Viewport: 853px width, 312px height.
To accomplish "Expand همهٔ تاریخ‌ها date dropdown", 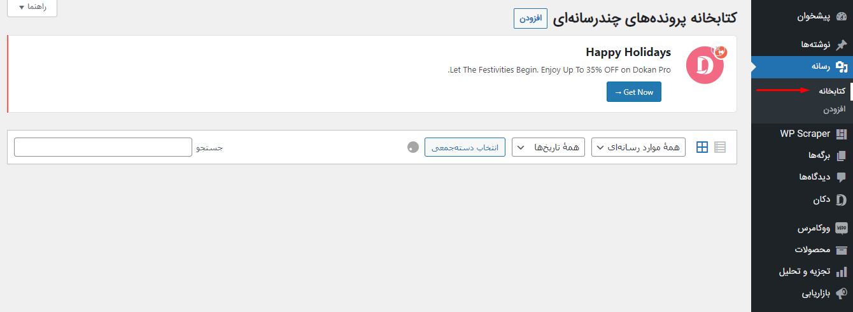I will 549,147.
